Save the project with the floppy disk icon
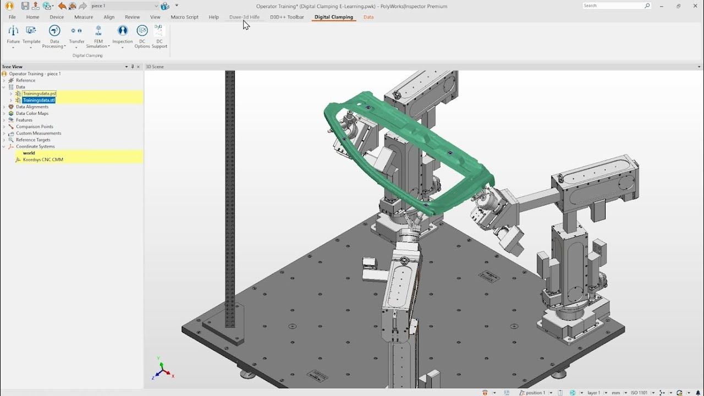Image resolution: width=704 pixels, height=396 pixels. [x=25, y=6]
